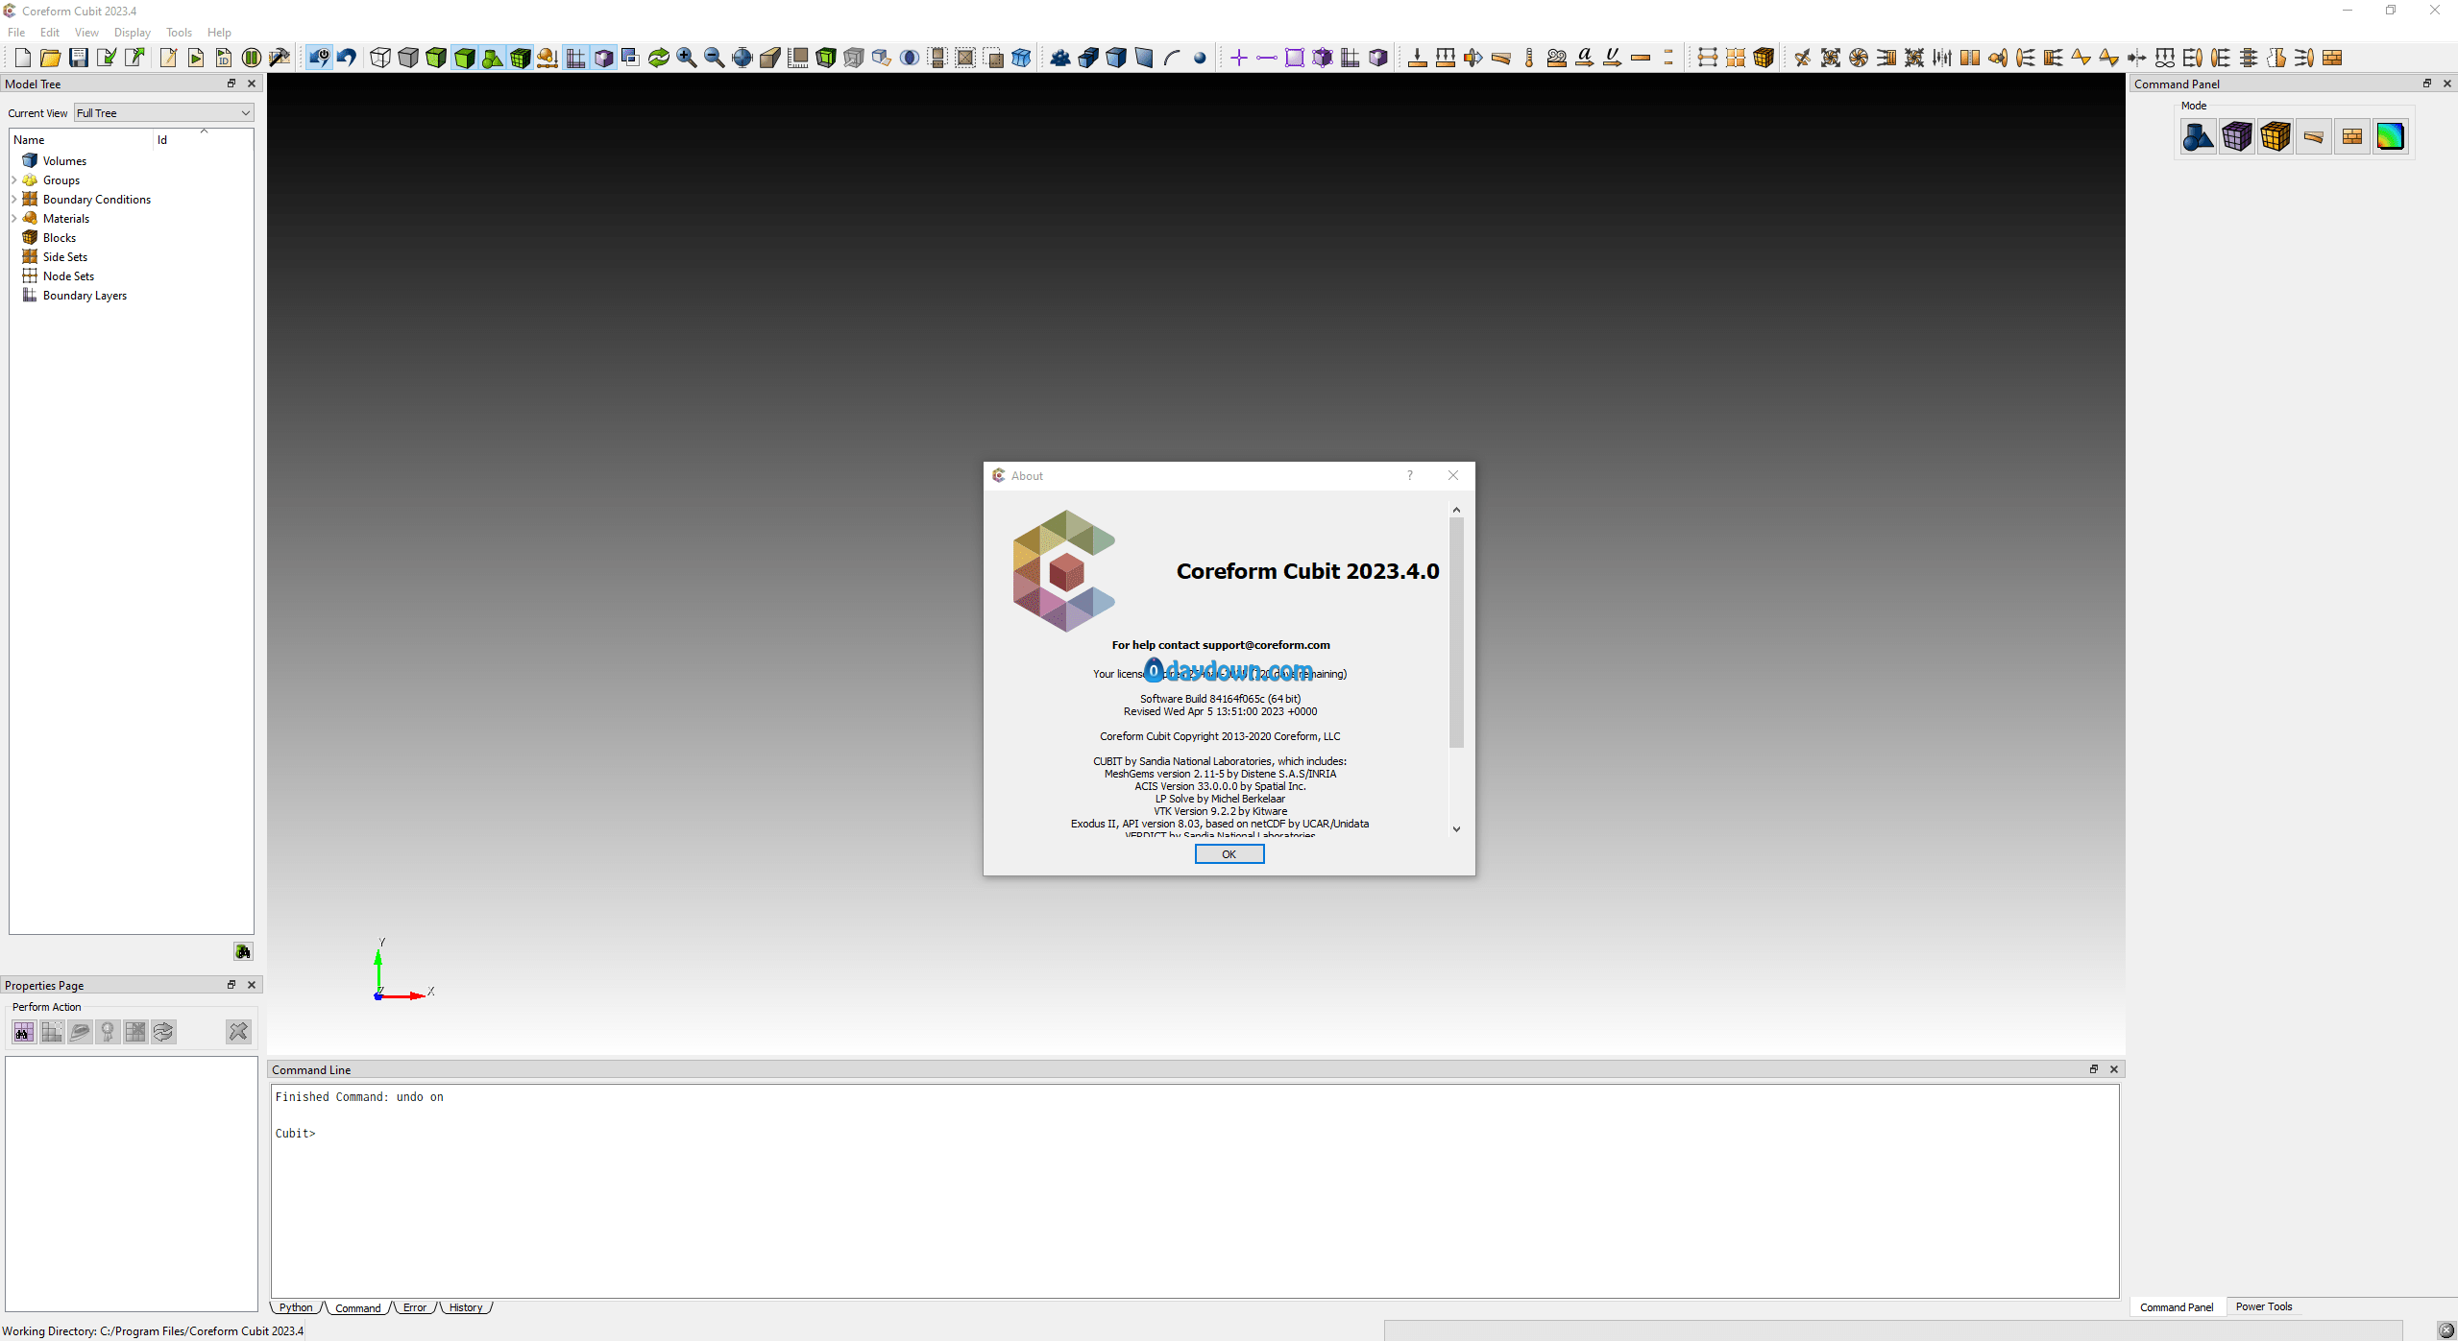Viewport: 2458px width, 1341px height.
Task: Open the Current View Full Tree dropdown
Action: (x=163, y=113)
